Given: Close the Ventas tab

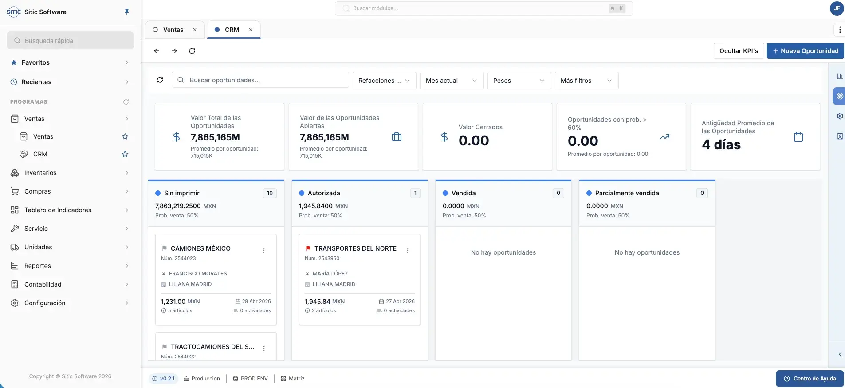Looking at the screenshot, I should (195, 30).
